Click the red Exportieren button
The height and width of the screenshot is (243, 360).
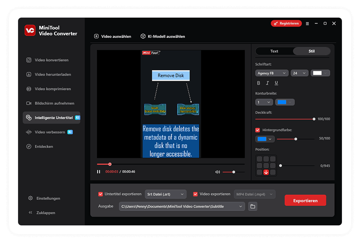pyautogui.click(x=306, y=201)
